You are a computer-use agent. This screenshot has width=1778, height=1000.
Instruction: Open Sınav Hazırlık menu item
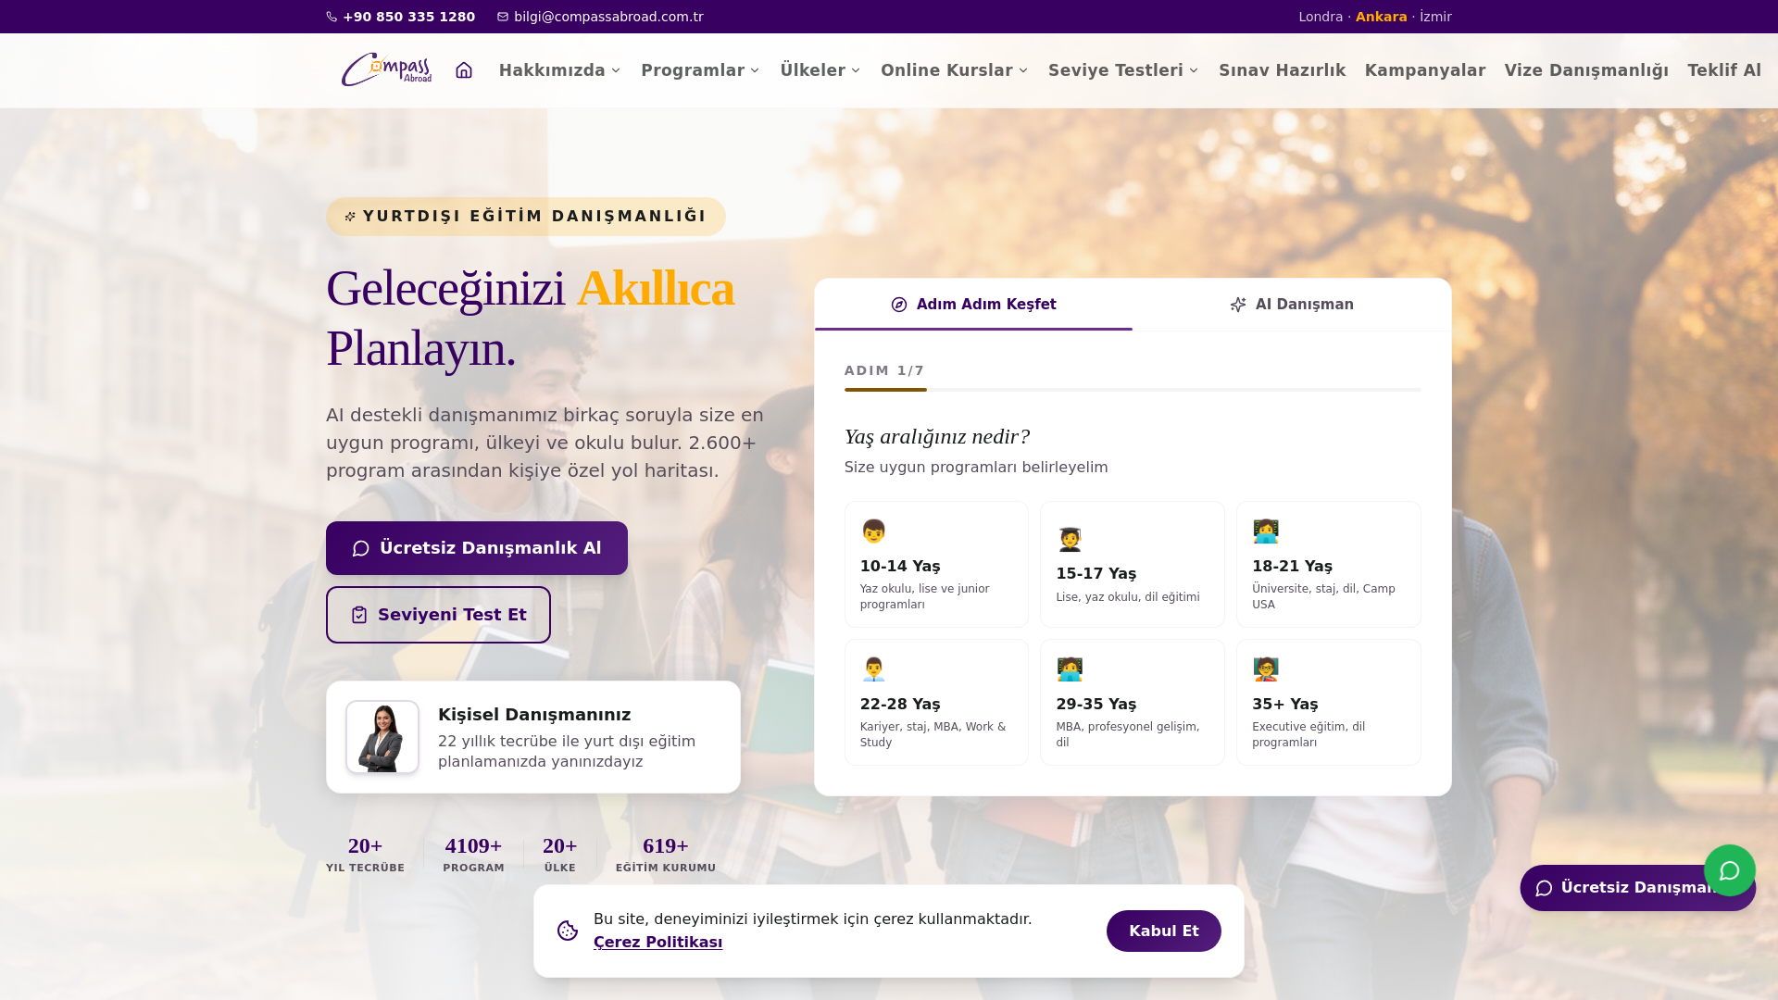(1282, 70)
